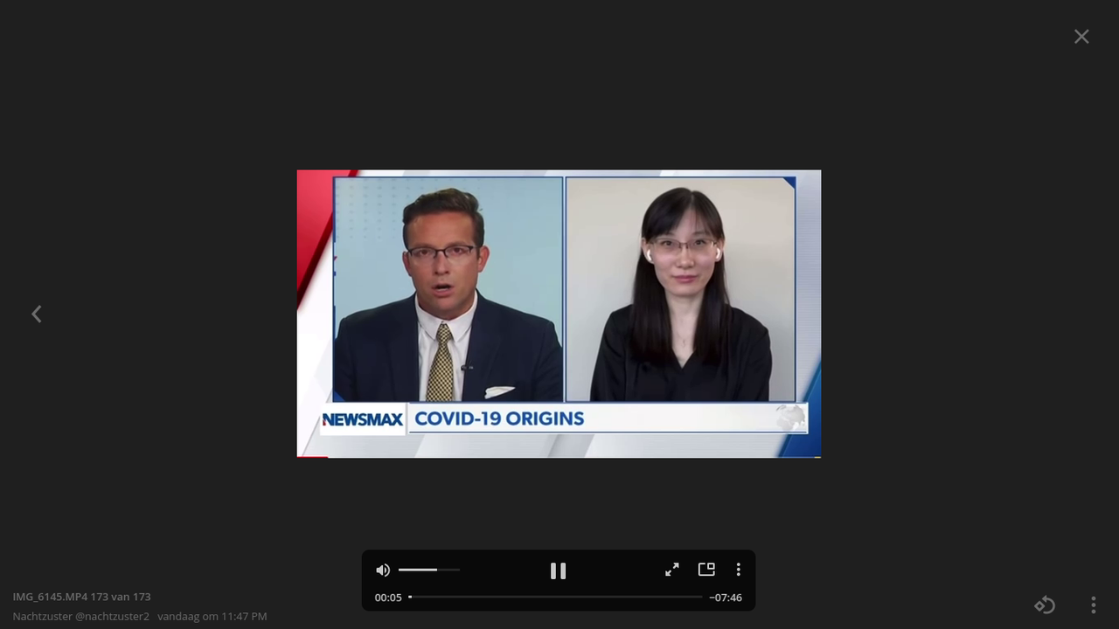The width and height of the screenshot is (1119, 629).
Task: Click the COVID-19 ORIGINS banner in video
Action: pyautogui.click(x=499, y=418)
